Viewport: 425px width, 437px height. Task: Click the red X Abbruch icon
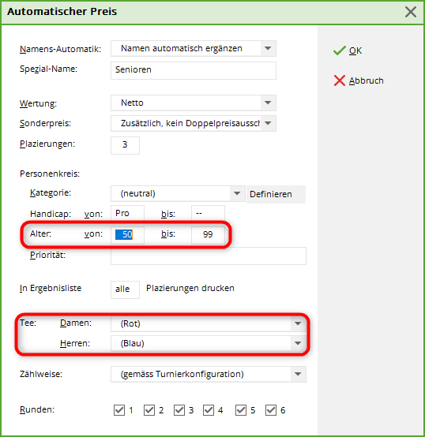pos(340,80)
